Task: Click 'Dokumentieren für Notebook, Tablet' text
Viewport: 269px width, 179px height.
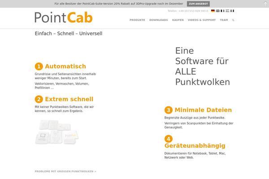Action: coord(195,155)
